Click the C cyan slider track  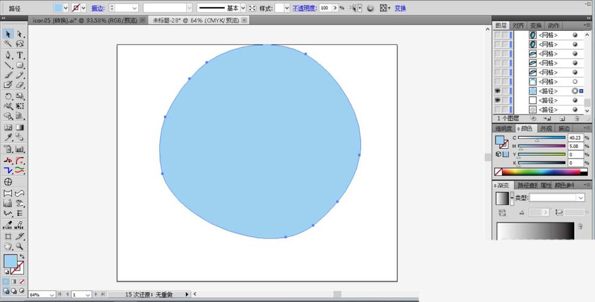pos(542,138)
